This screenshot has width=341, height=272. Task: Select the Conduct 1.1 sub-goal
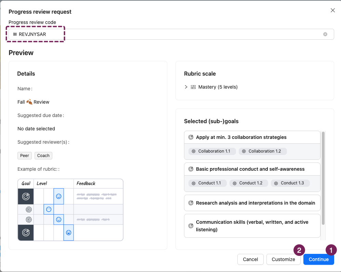pyautogui.click(x=207, y=183)
